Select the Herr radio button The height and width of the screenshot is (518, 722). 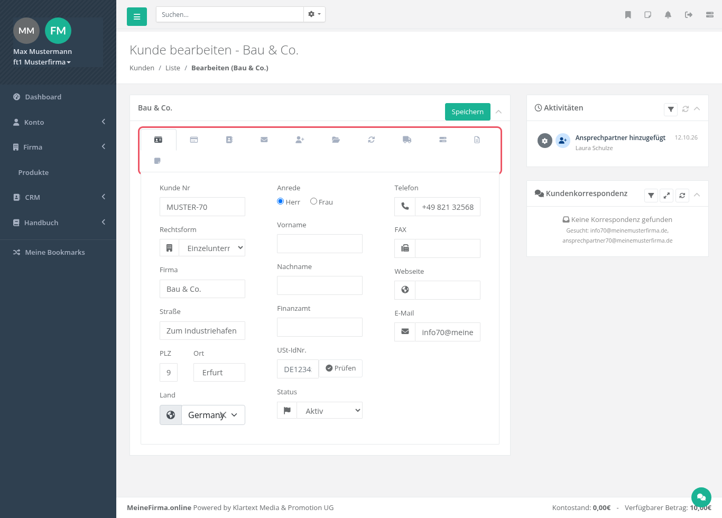pyautogui.click(x=281, y=201)
